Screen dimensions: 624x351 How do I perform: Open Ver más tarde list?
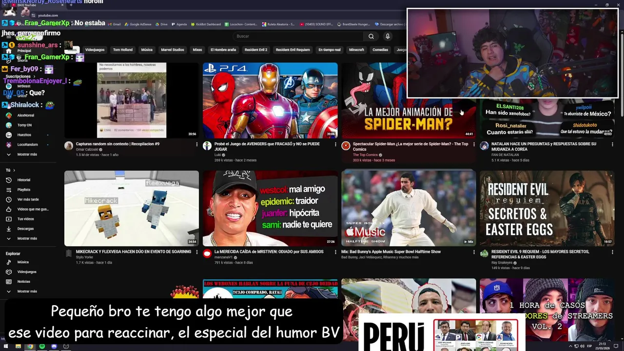pos(28,199)
